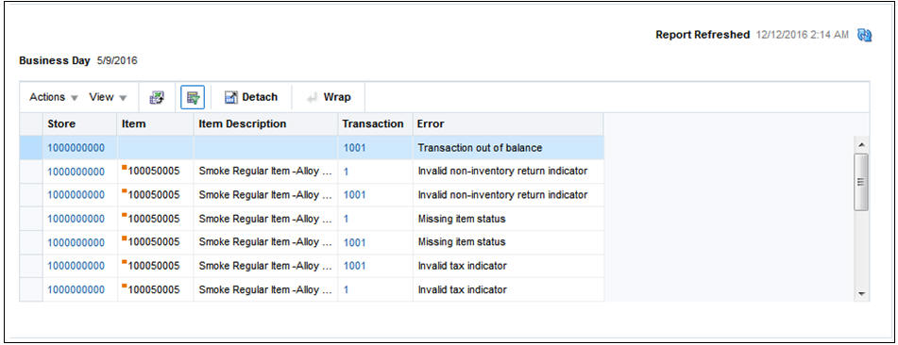Detach the table with the Detach button
Viewport: 898px width, 345px height.
pos(251,97)
